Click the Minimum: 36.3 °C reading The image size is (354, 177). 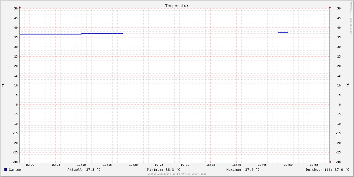(164, 170)
